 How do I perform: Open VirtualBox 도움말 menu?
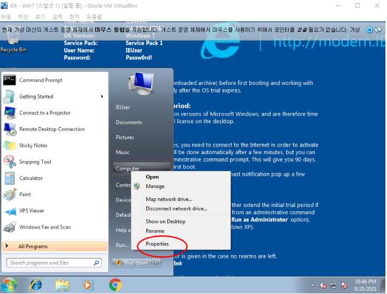click(94, 17)
